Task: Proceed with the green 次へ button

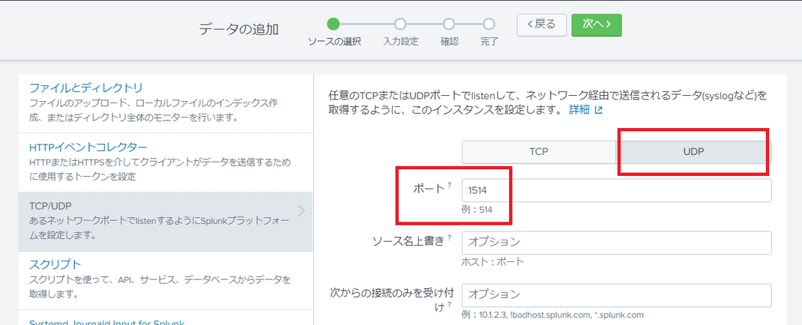Action: (597, 25)
